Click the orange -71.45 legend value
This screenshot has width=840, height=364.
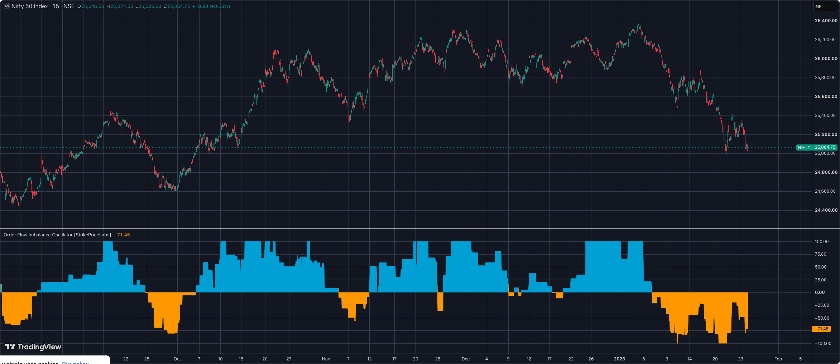[122, 235]
